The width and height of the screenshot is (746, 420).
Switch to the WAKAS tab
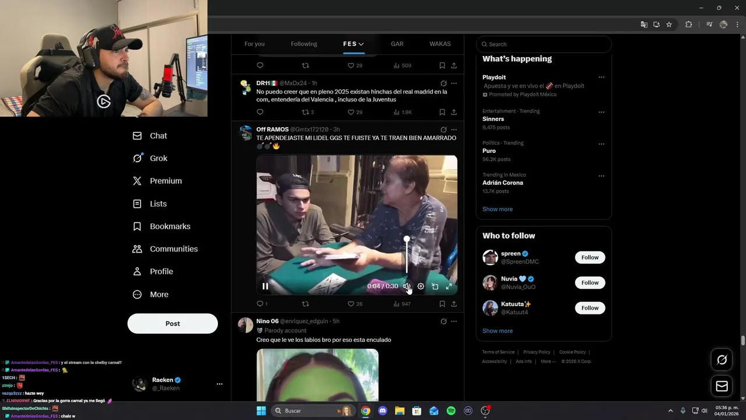click(440, 44)
